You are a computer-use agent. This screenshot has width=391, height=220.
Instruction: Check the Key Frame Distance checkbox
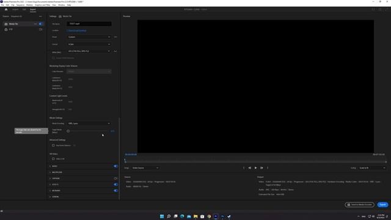53,145
